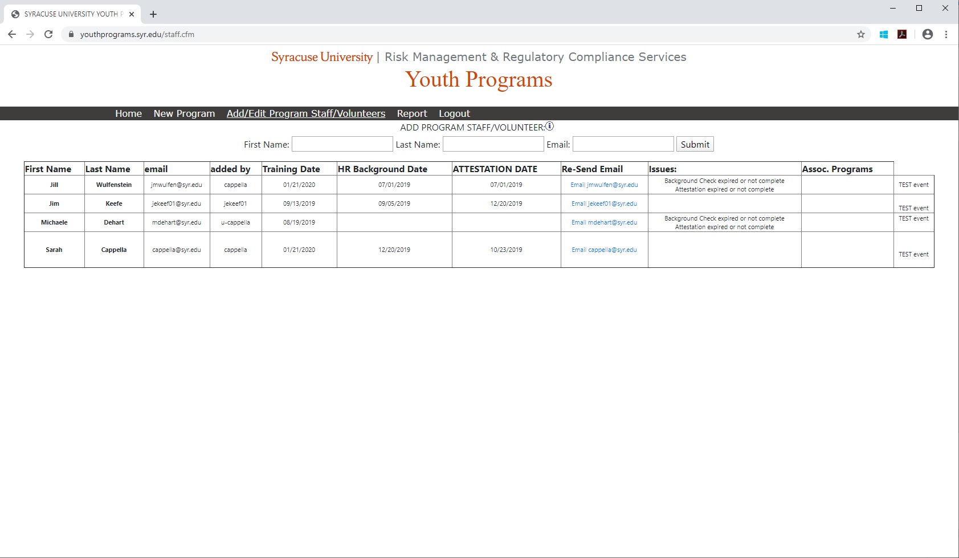Minimize the Chrome browser window
Image resolution: width=959 pixels, height=558 pixels.
[893, 8]
